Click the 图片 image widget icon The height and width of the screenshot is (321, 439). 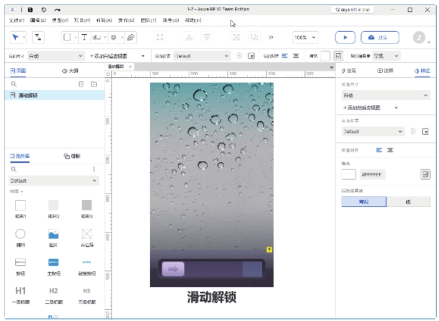pos(53,234)
